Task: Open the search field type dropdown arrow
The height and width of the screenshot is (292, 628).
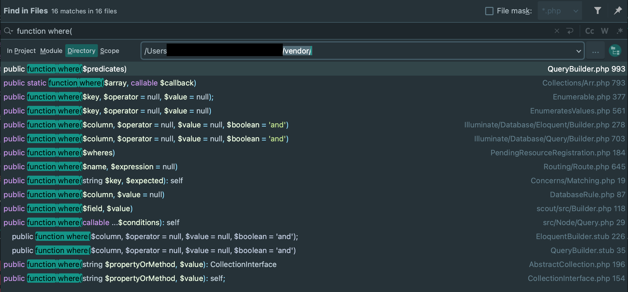Action: (x=13, y=31)
